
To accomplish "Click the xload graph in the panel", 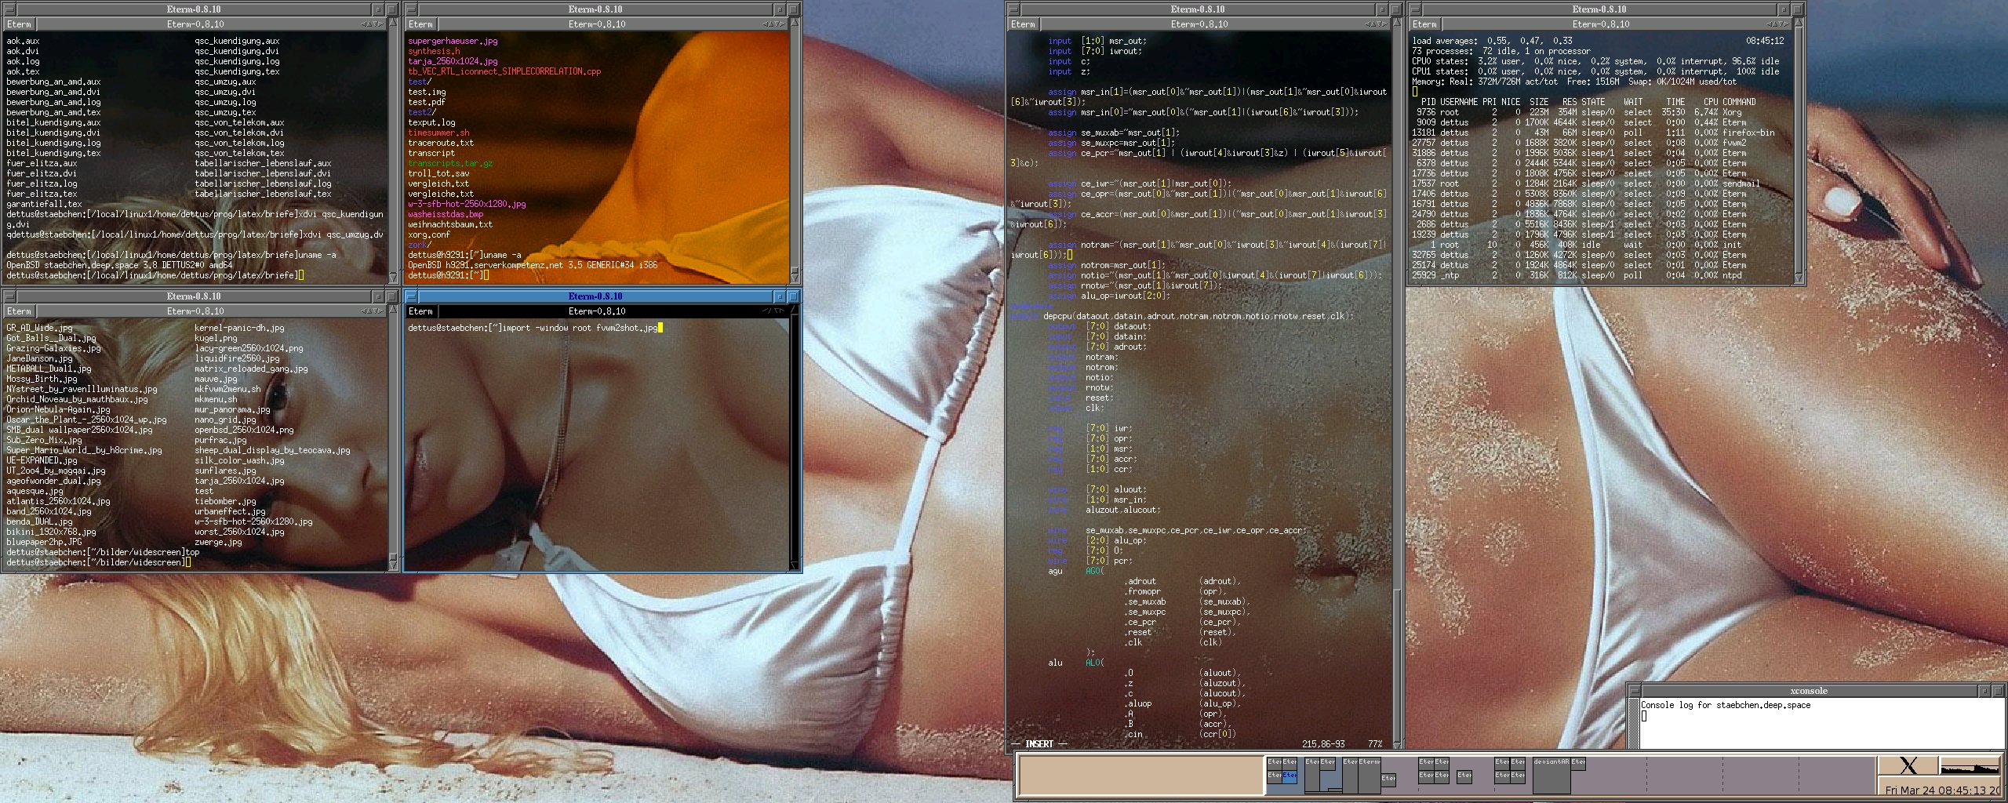I will (x=1969, y=766).
